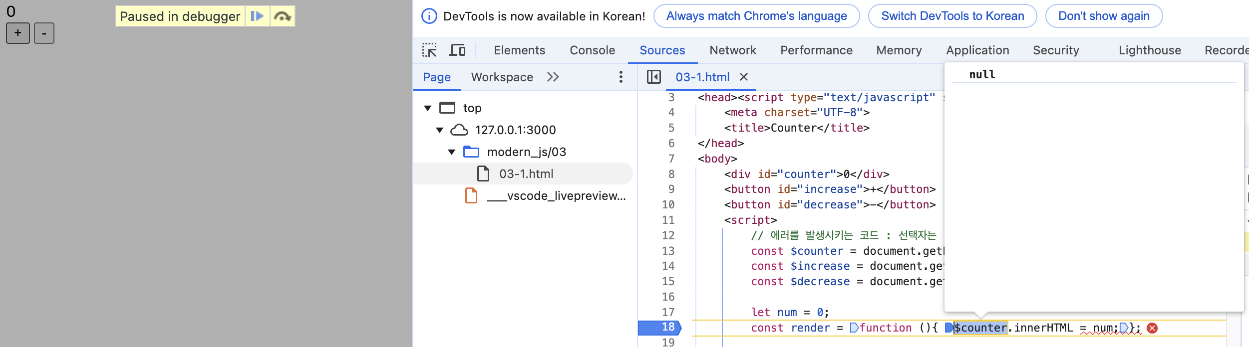Open the Performance tab
Image resolution: width=1249 pixels, height=347 pixels.
click(x=816, y=50)
